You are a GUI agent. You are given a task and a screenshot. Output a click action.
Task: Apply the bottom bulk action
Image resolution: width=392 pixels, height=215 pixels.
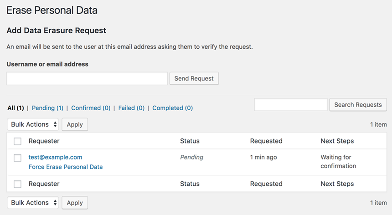coord(75,203)
